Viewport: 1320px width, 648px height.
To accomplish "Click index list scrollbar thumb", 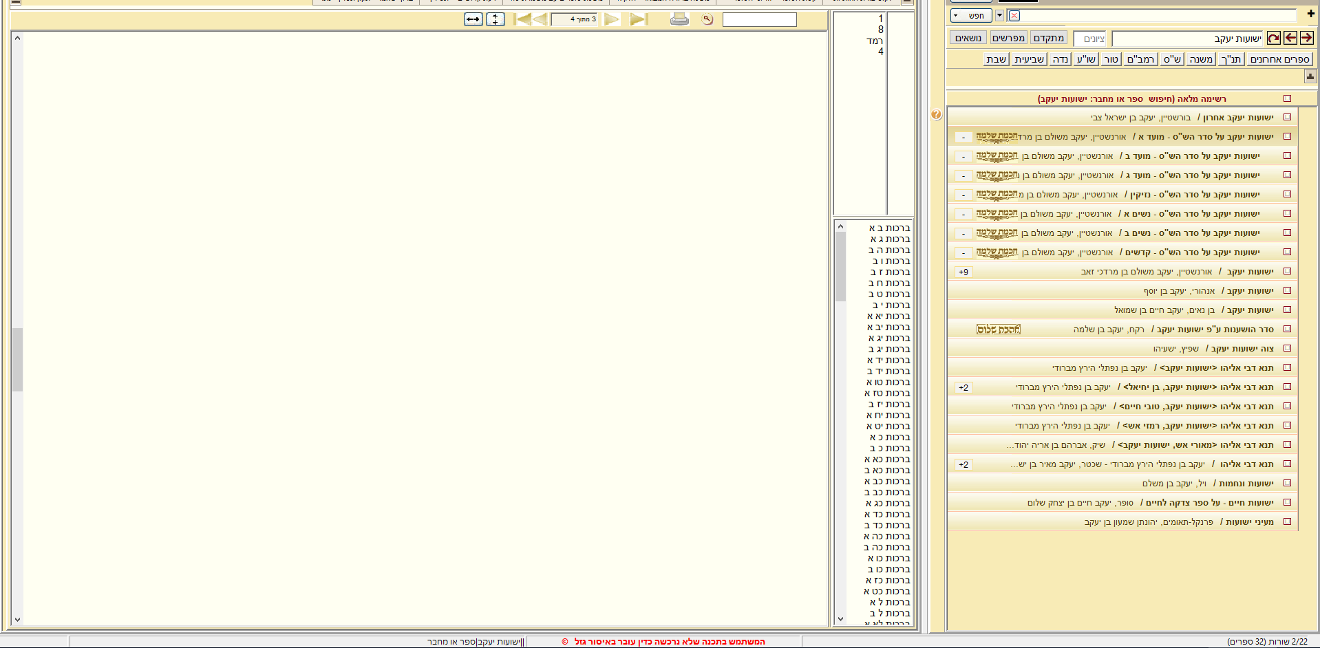I will click(840, 266).
